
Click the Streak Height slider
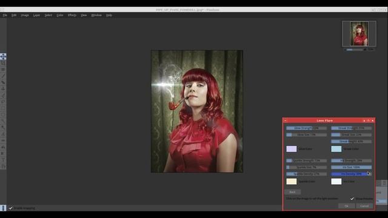click(x=352, y=141)
